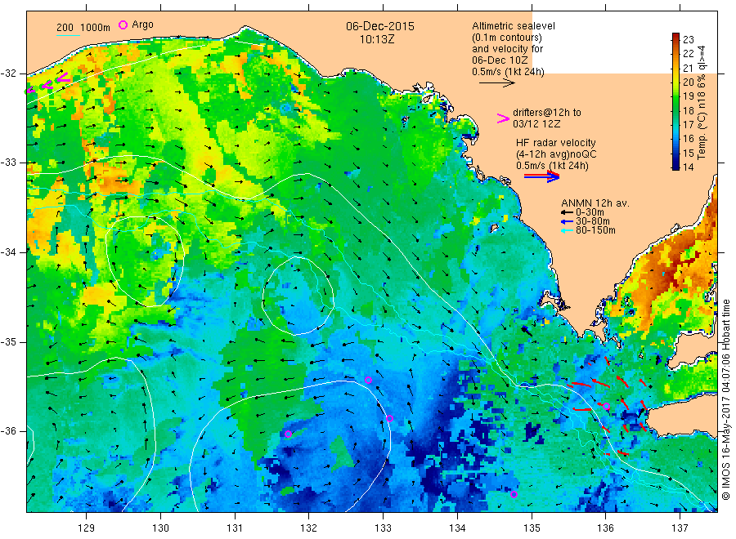Click the longitude label 132
Image resolution: width=736 pixels, height=539 pixels.
[309, 528]
